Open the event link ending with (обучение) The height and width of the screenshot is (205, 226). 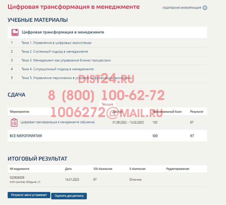pyautogui.click(x=58, y=122)
